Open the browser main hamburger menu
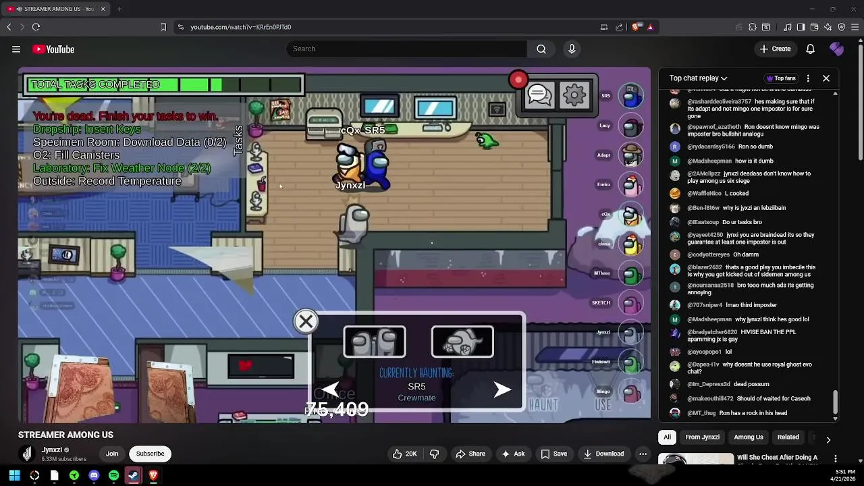Image resolution: width=864 pixels, height=486 pixels. coord(855,27)
